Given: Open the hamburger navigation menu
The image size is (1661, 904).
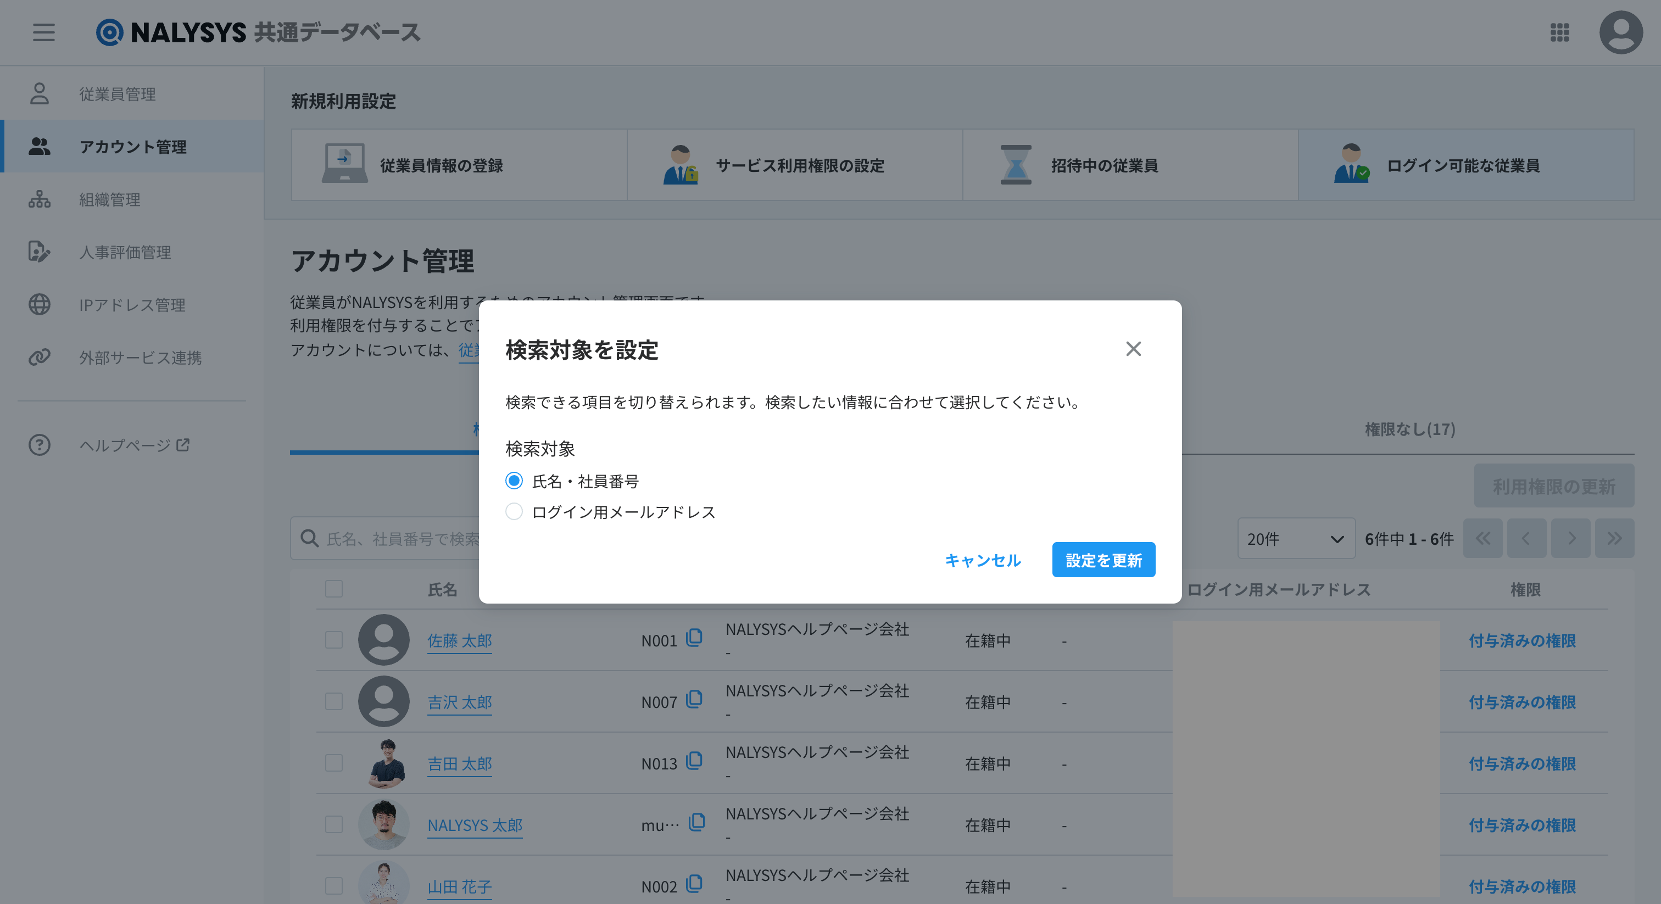Looking at the screenshot, I should pyautogui.click(x=44, y=32).
